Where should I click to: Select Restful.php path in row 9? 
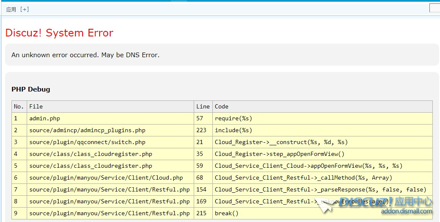point(110,213)
